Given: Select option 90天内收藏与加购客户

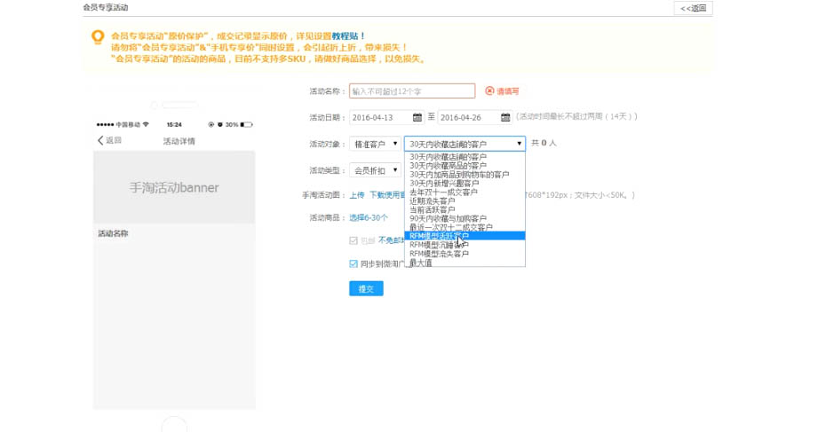Looking at the screenshot, I should click(465, 218).
